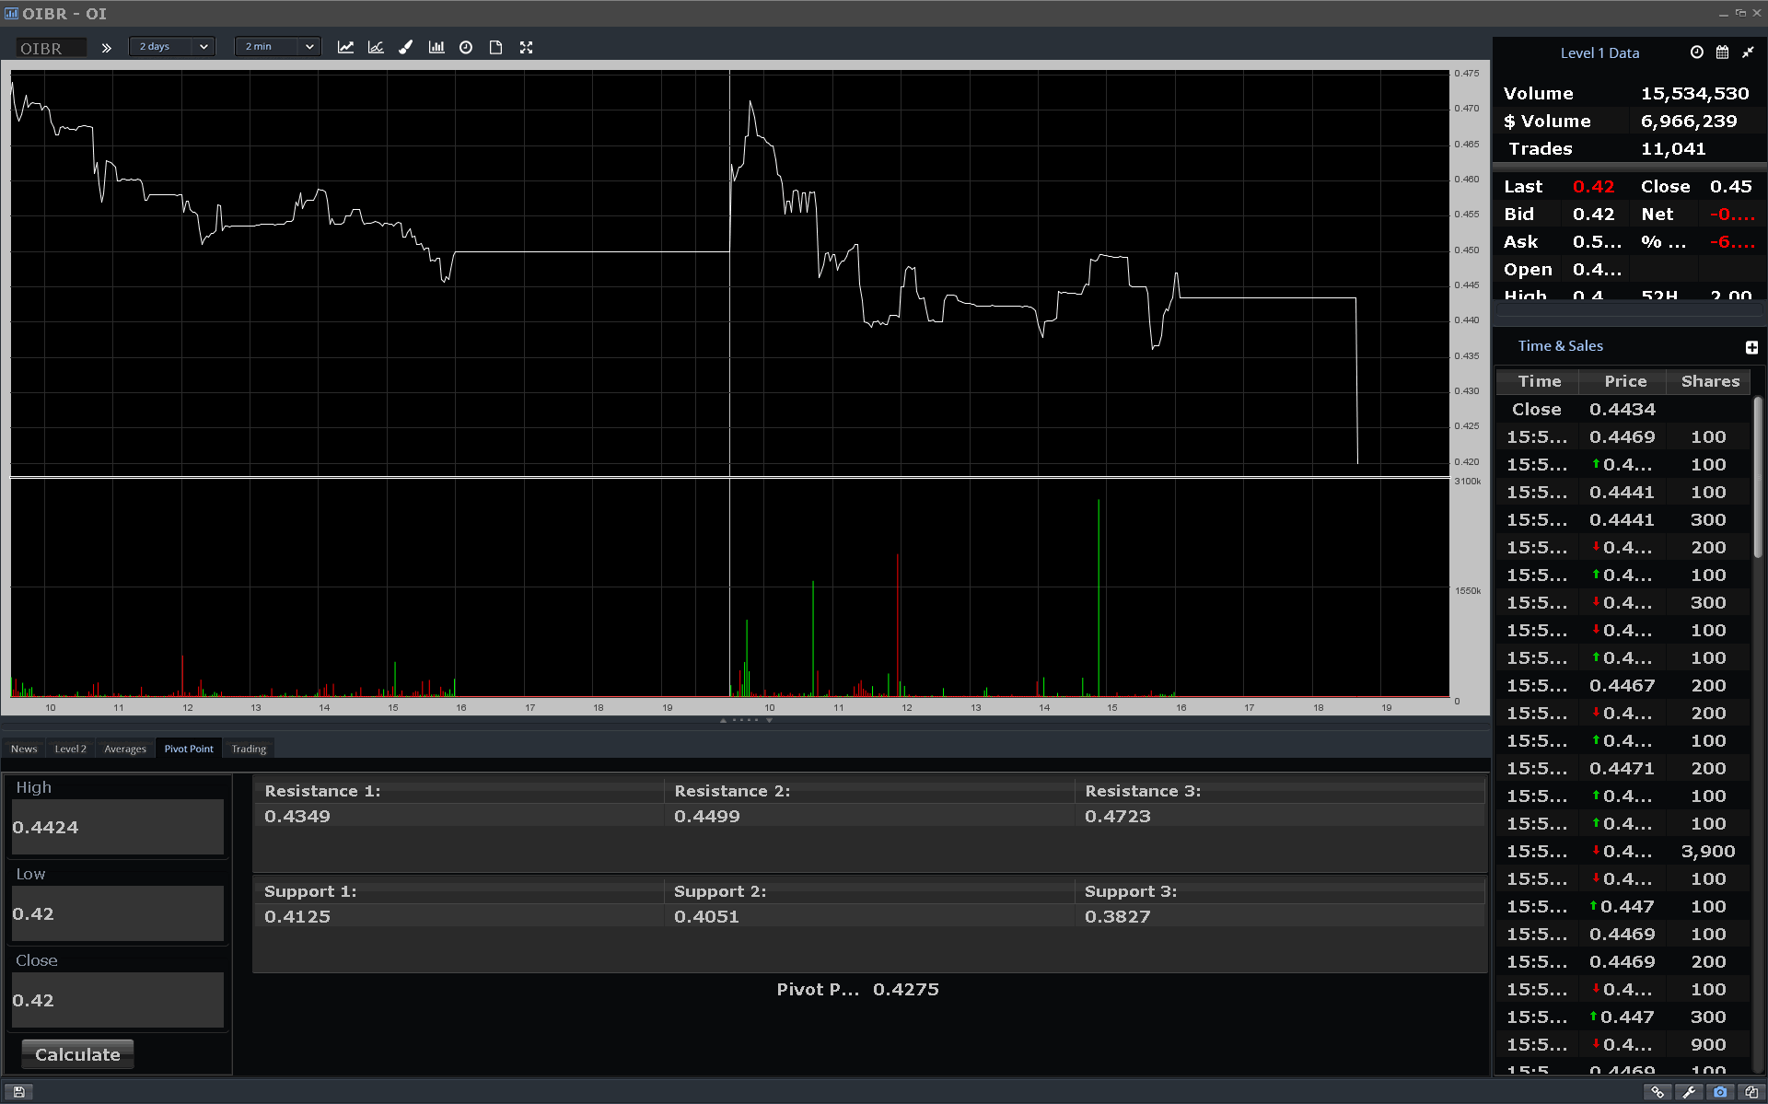Select the paintbrush drawing tool
Image resolution: width=1768 pixels, height=1104 pixels.
(x=405, y=47)
